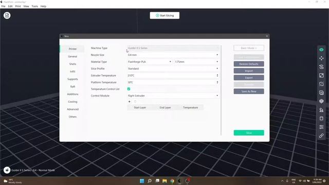
Task: Switch to the Infill tab
Action: (72, 71)
